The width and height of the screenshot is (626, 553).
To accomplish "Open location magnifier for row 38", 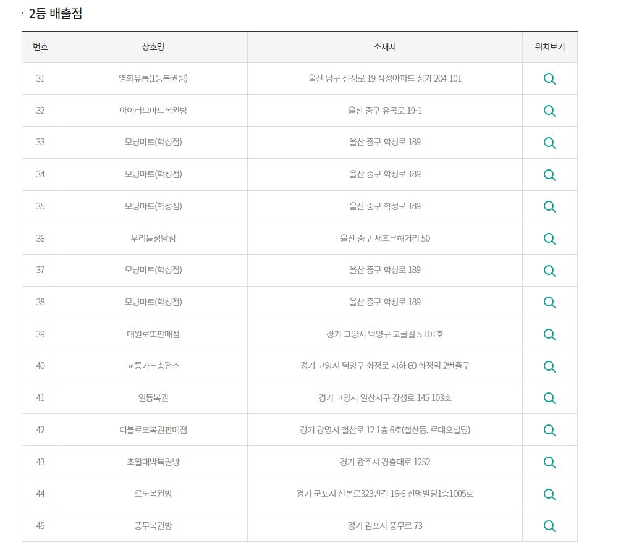I will tap(549, 302).
